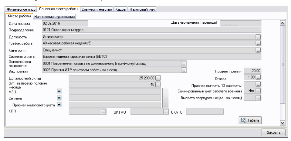Browse Вид премии options
Image resolution: width=291 pixels, height=141 pixels.
click(184, 70)
